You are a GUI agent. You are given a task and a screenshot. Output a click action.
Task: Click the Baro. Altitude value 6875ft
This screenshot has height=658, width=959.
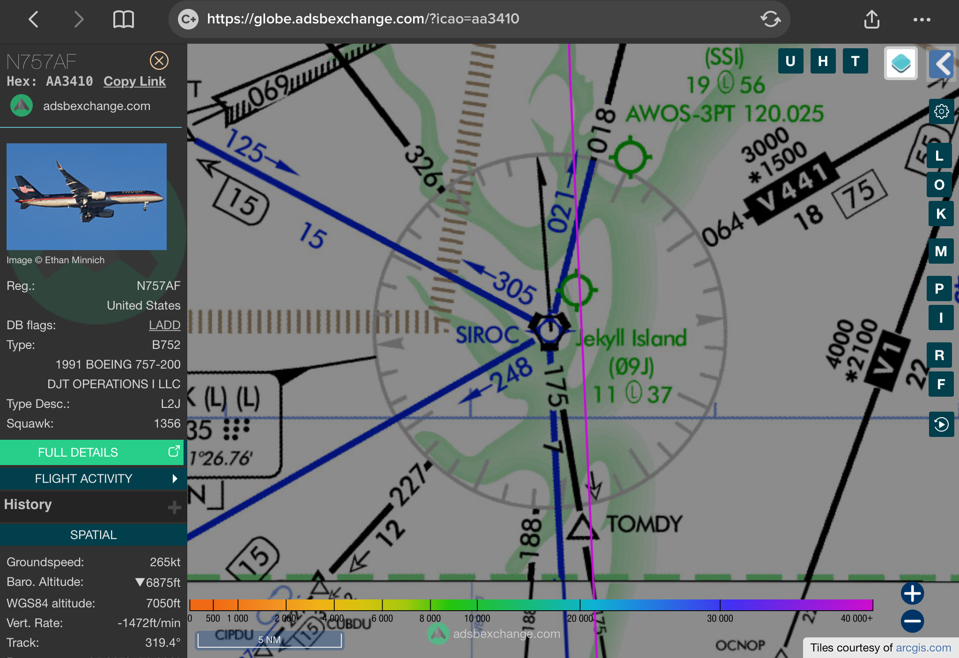pyautogui.click(x=158, y=582)
